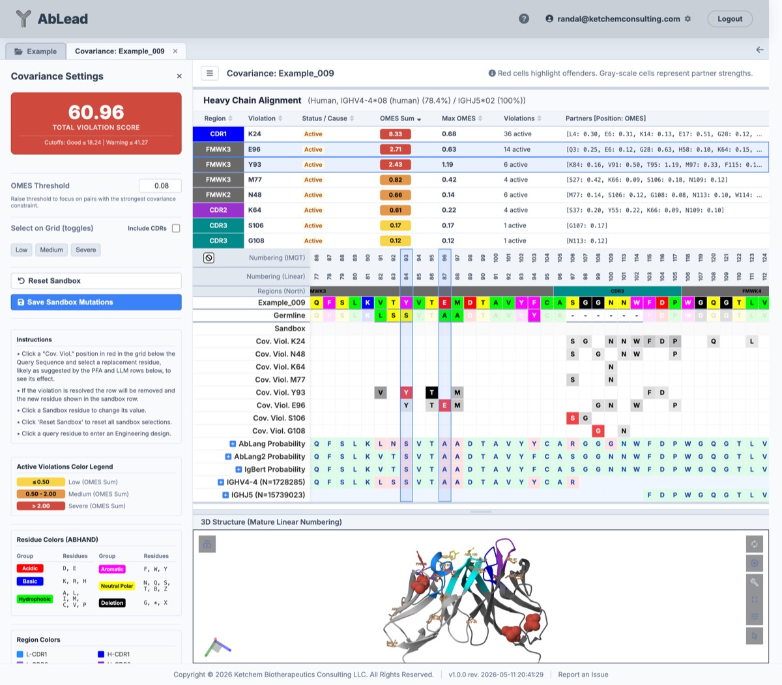Expand the AbLang2 Probability row
This screenshot has width=782, height=685.
coord(228,457)
